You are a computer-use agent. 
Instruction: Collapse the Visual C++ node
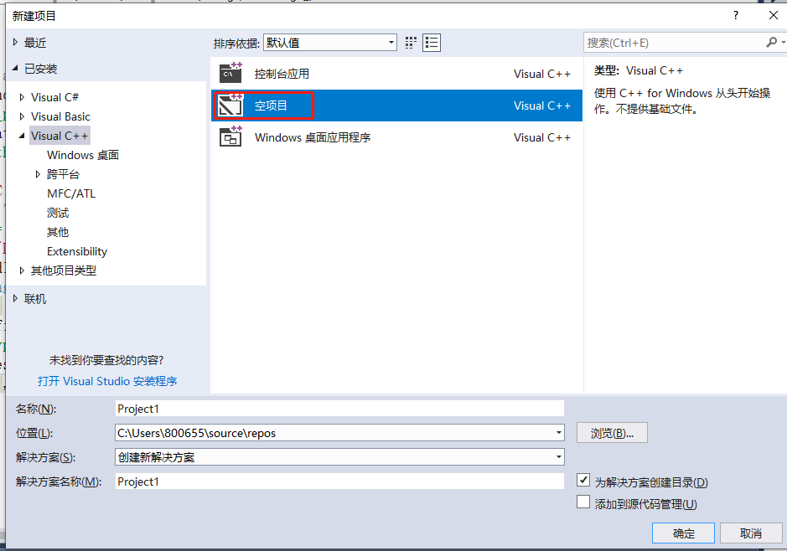pos(22,136)
